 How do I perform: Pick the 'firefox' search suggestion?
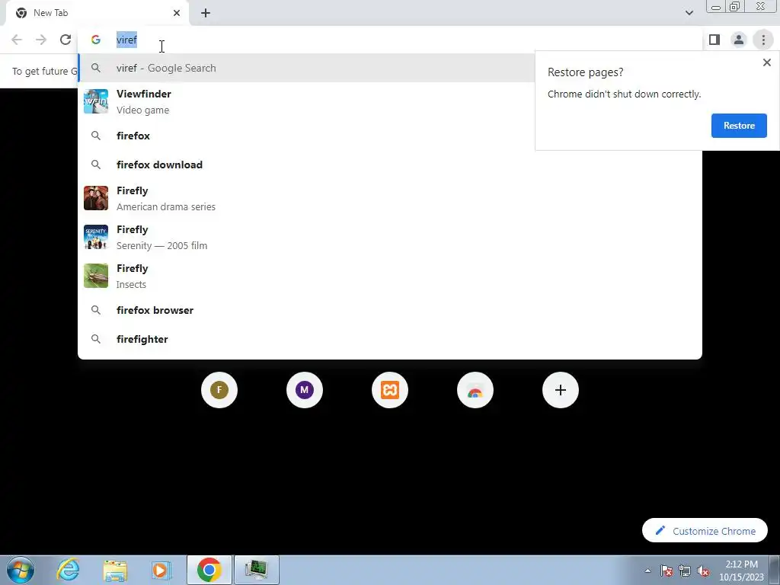(x=307, y=136)
